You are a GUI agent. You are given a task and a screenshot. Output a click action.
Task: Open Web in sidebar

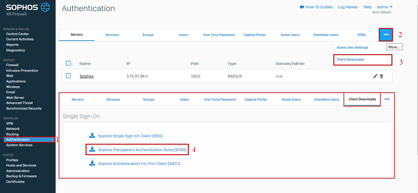[10, 76]
